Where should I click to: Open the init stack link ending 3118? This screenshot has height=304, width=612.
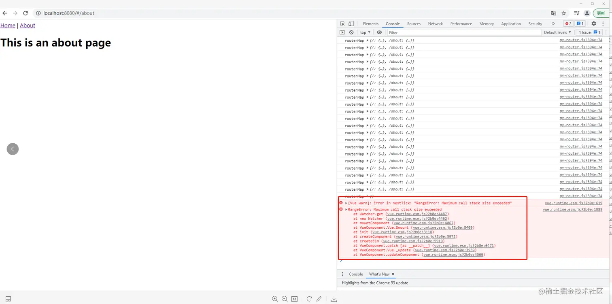point(403,232)
